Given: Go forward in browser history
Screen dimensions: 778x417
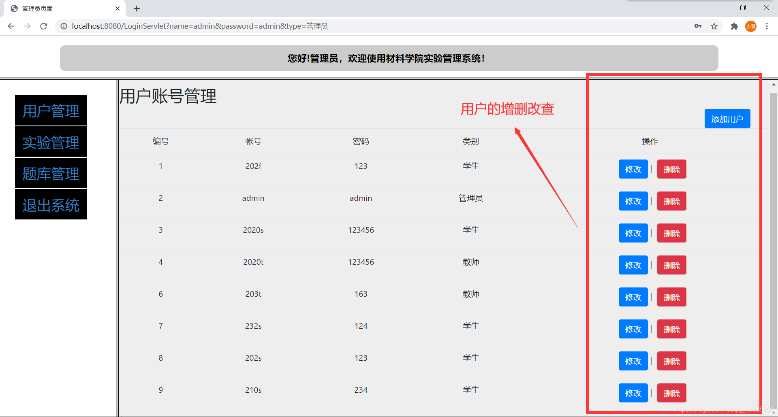Looking at the screenshot, I should [27, 26].
